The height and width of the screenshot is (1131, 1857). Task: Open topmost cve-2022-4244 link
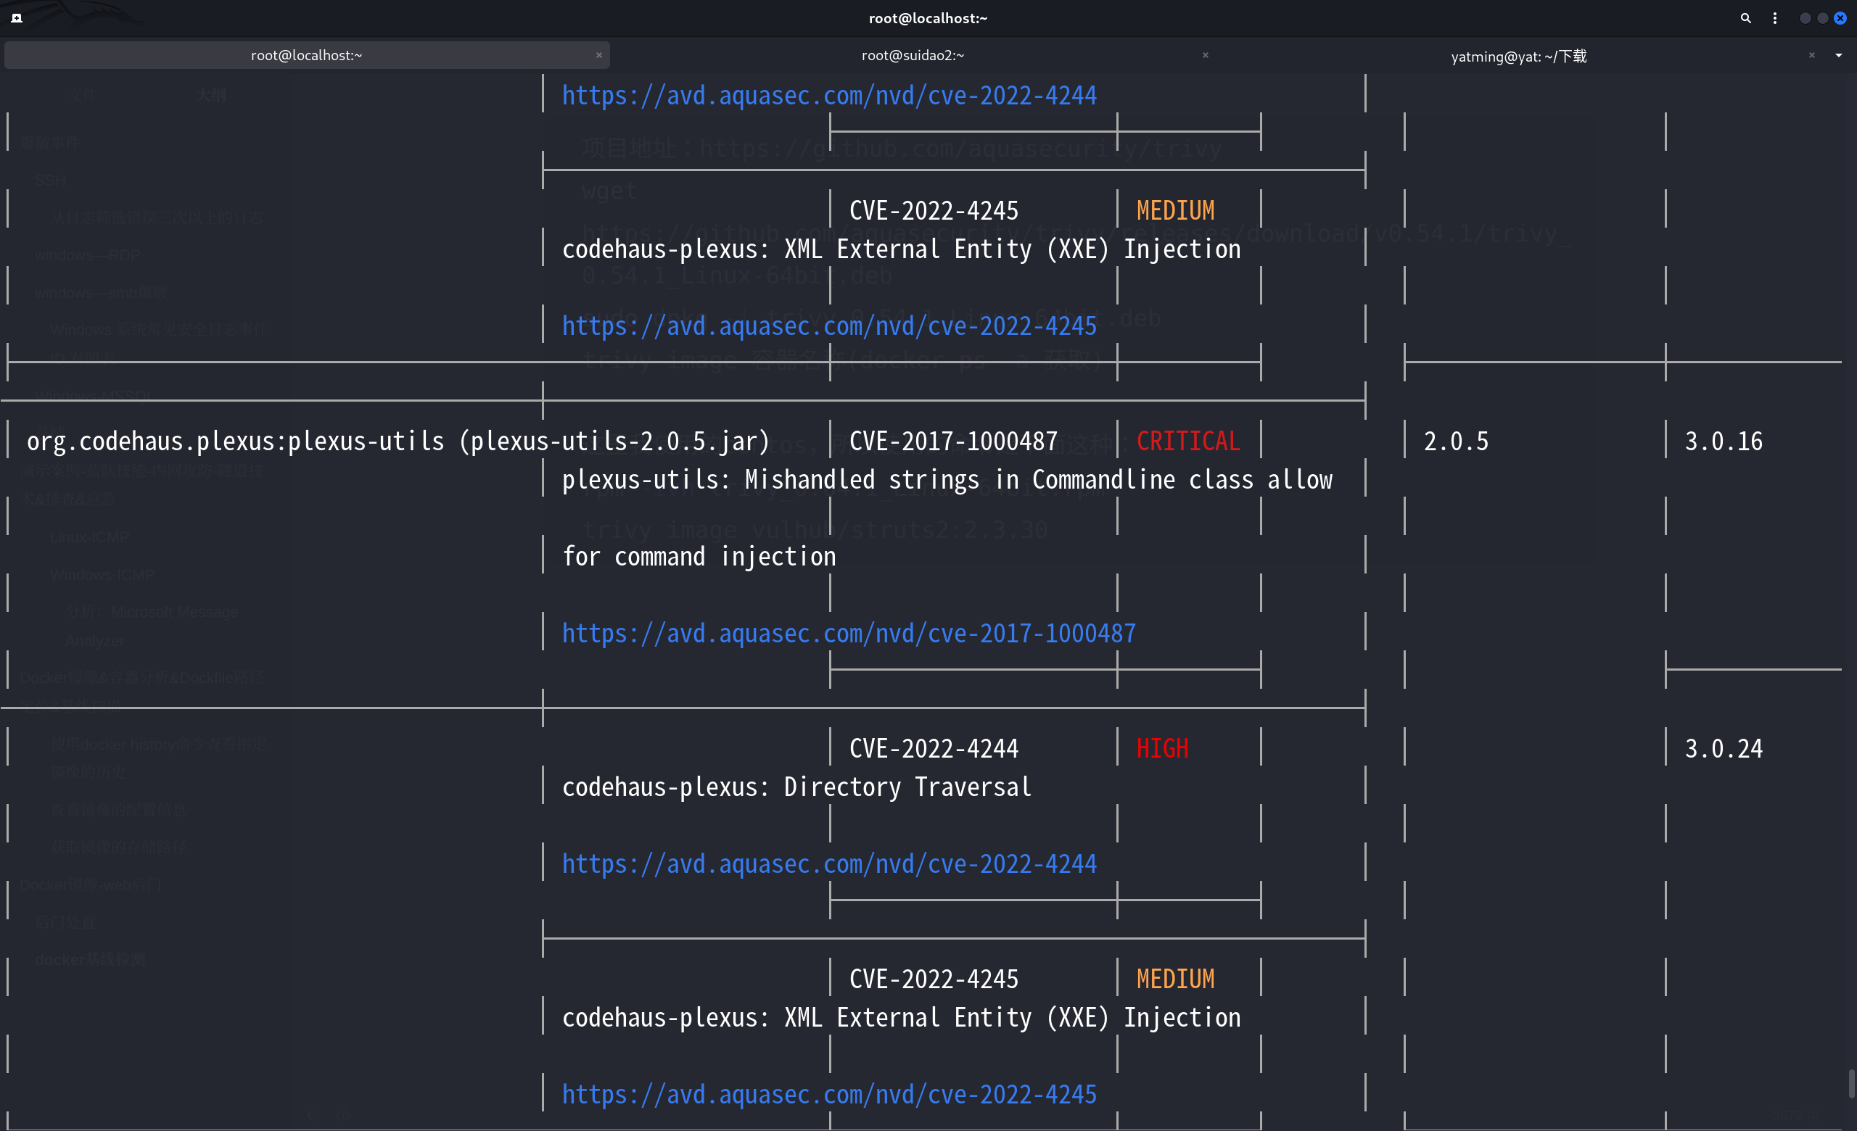pyautogui.click(x=829, y=96)
